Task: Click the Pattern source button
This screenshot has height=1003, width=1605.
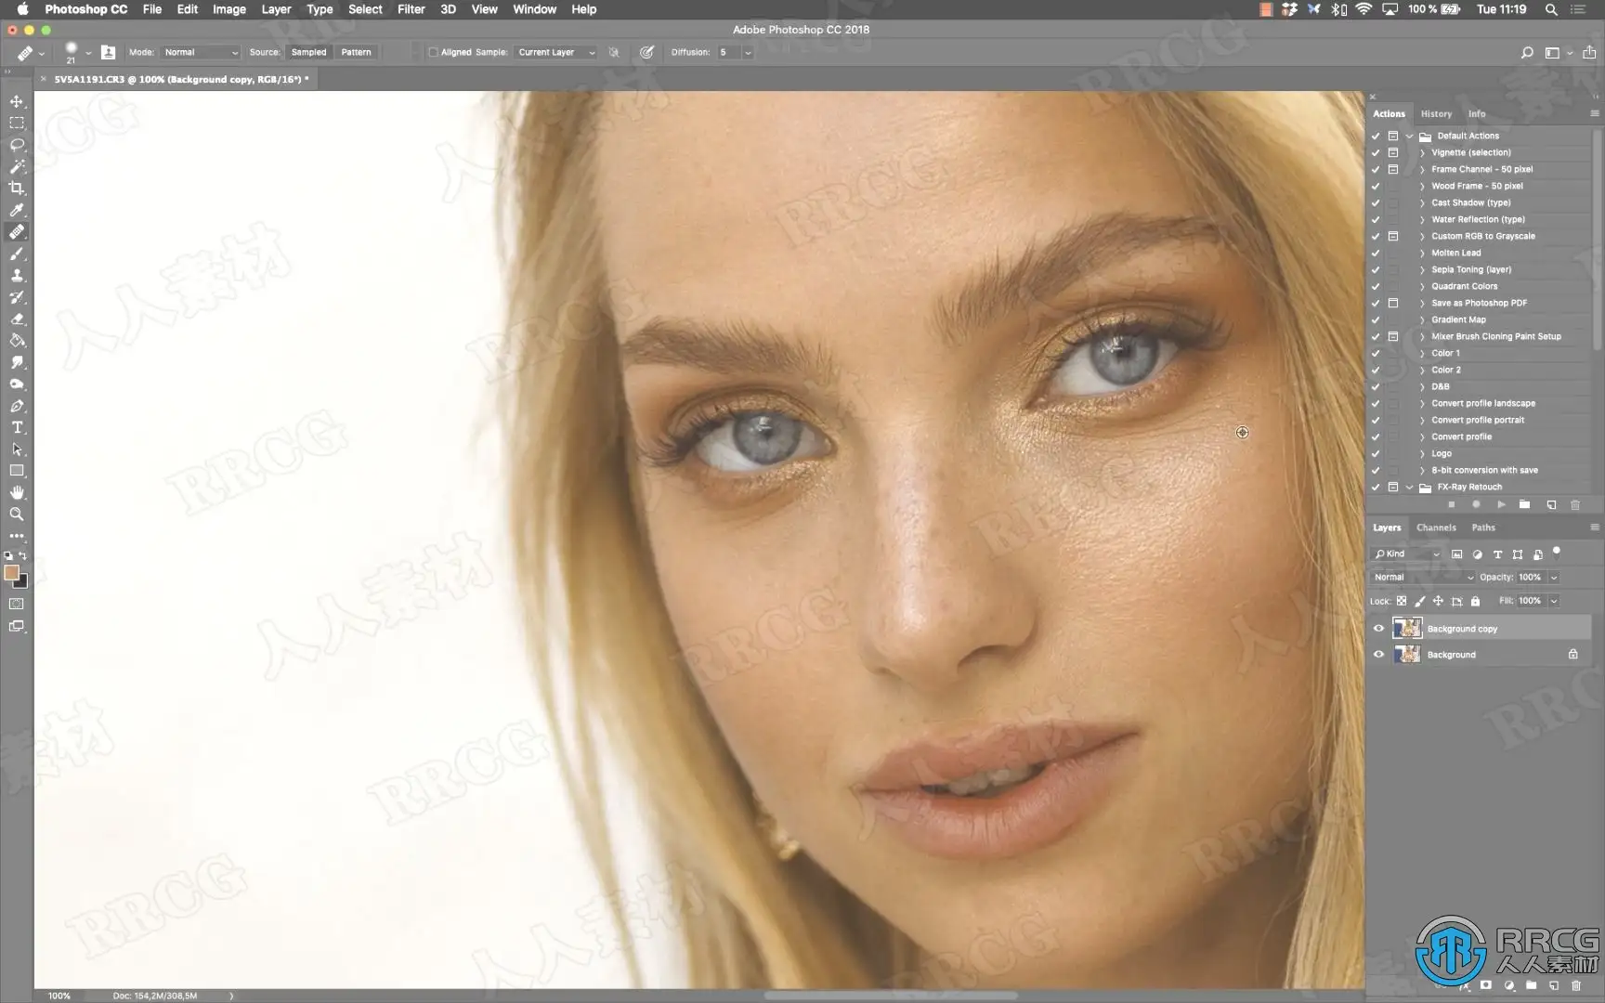Action: [356, 53]
